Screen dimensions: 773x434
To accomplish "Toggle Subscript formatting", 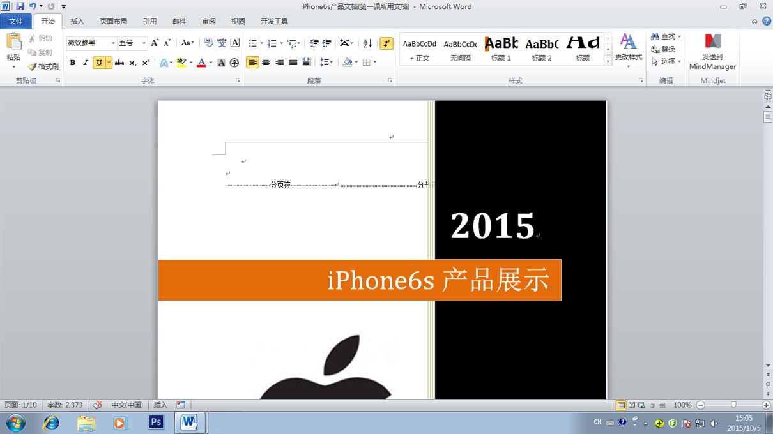I will click(133, 63).
